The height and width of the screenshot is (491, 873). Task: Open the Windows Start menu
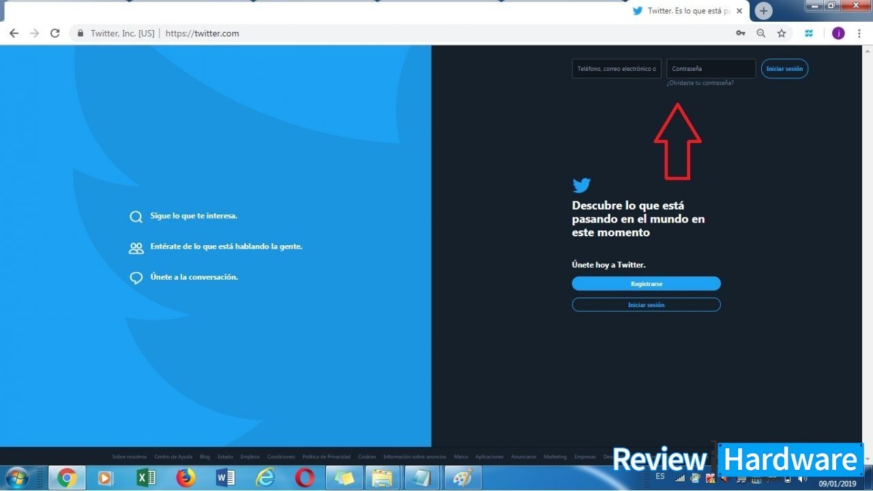click(16, 478)
